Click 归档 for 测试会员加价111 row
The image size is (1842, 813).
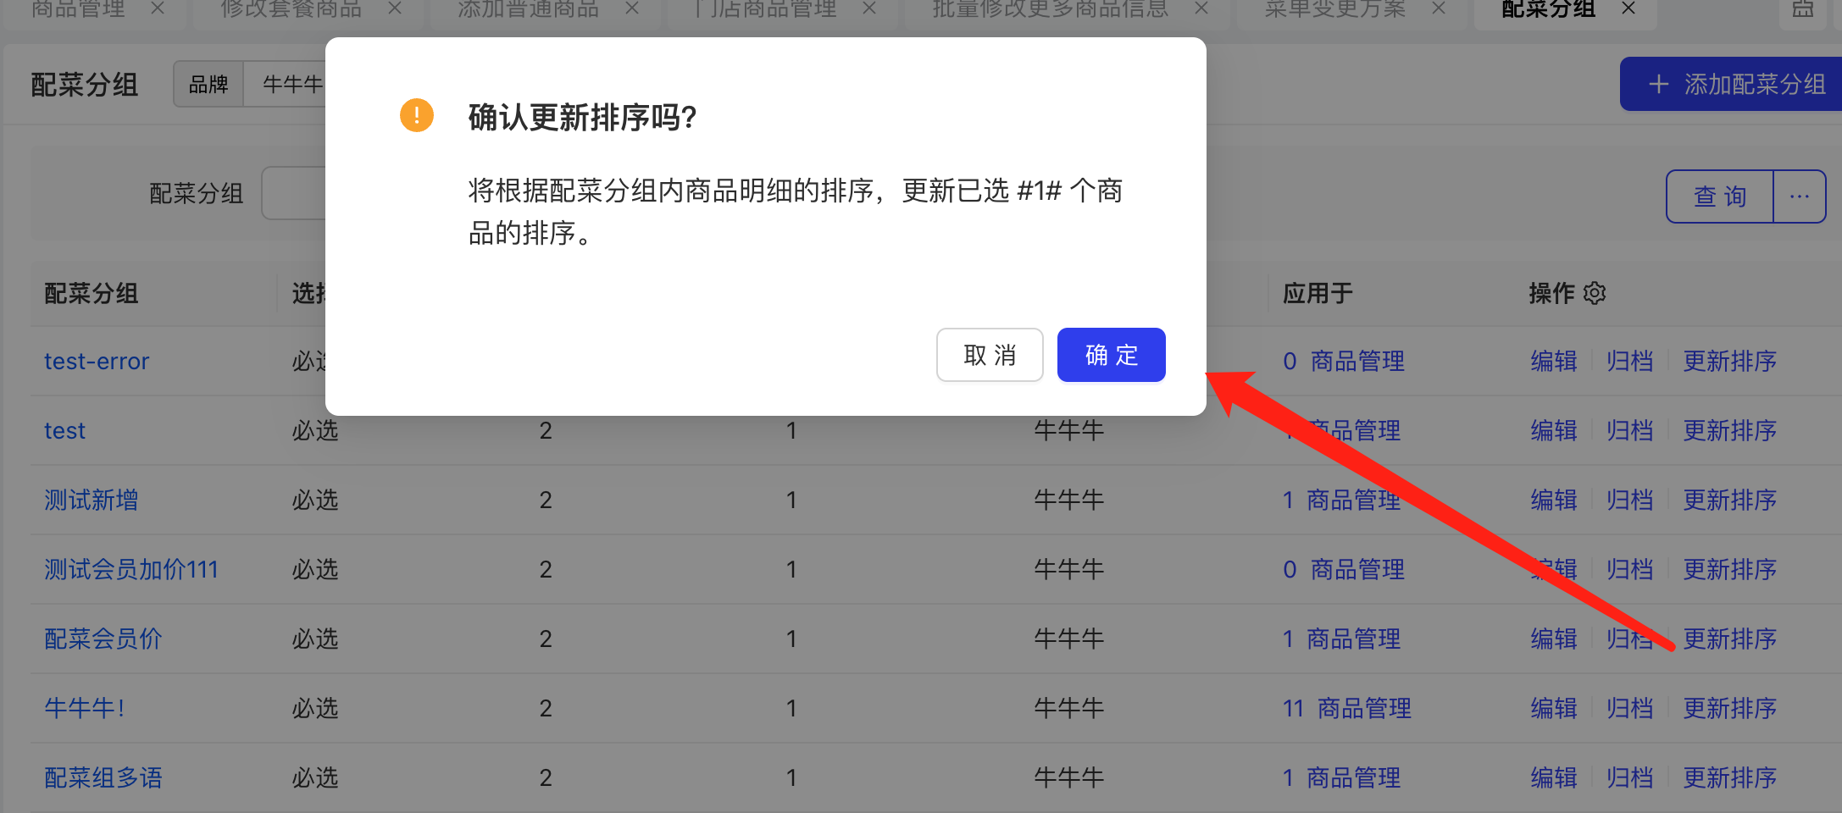[1630, 569]
